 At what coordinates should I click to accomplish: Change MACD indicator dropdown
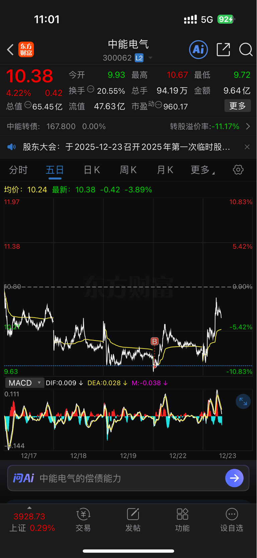tap(24, 383)
